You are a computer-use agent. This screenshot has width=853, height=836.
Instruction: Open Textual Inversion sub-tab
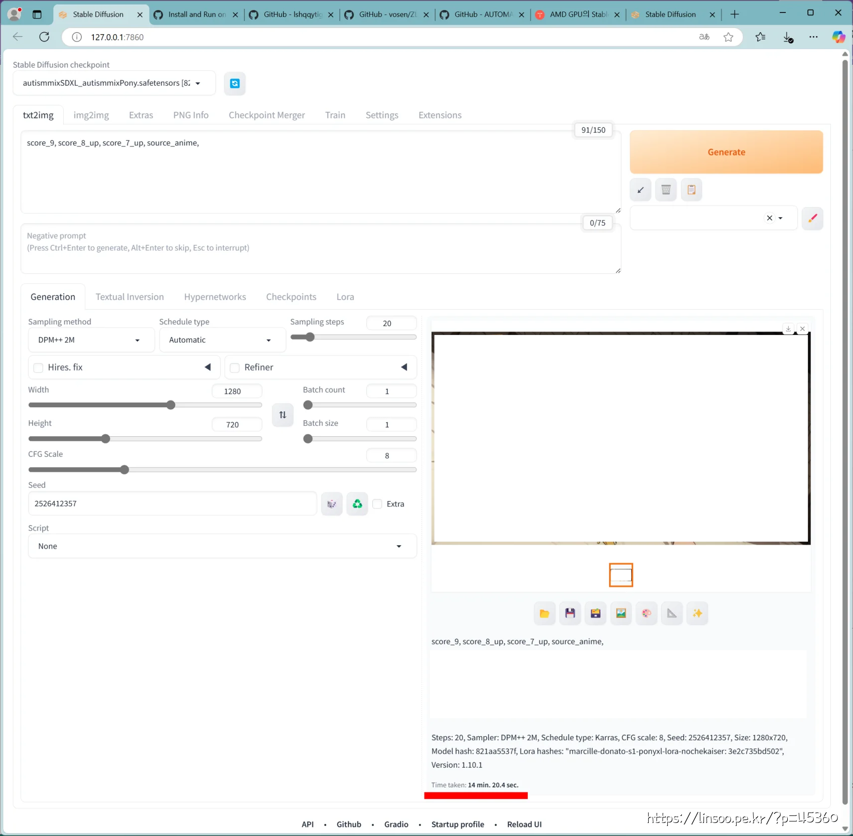tap(129, 297)
